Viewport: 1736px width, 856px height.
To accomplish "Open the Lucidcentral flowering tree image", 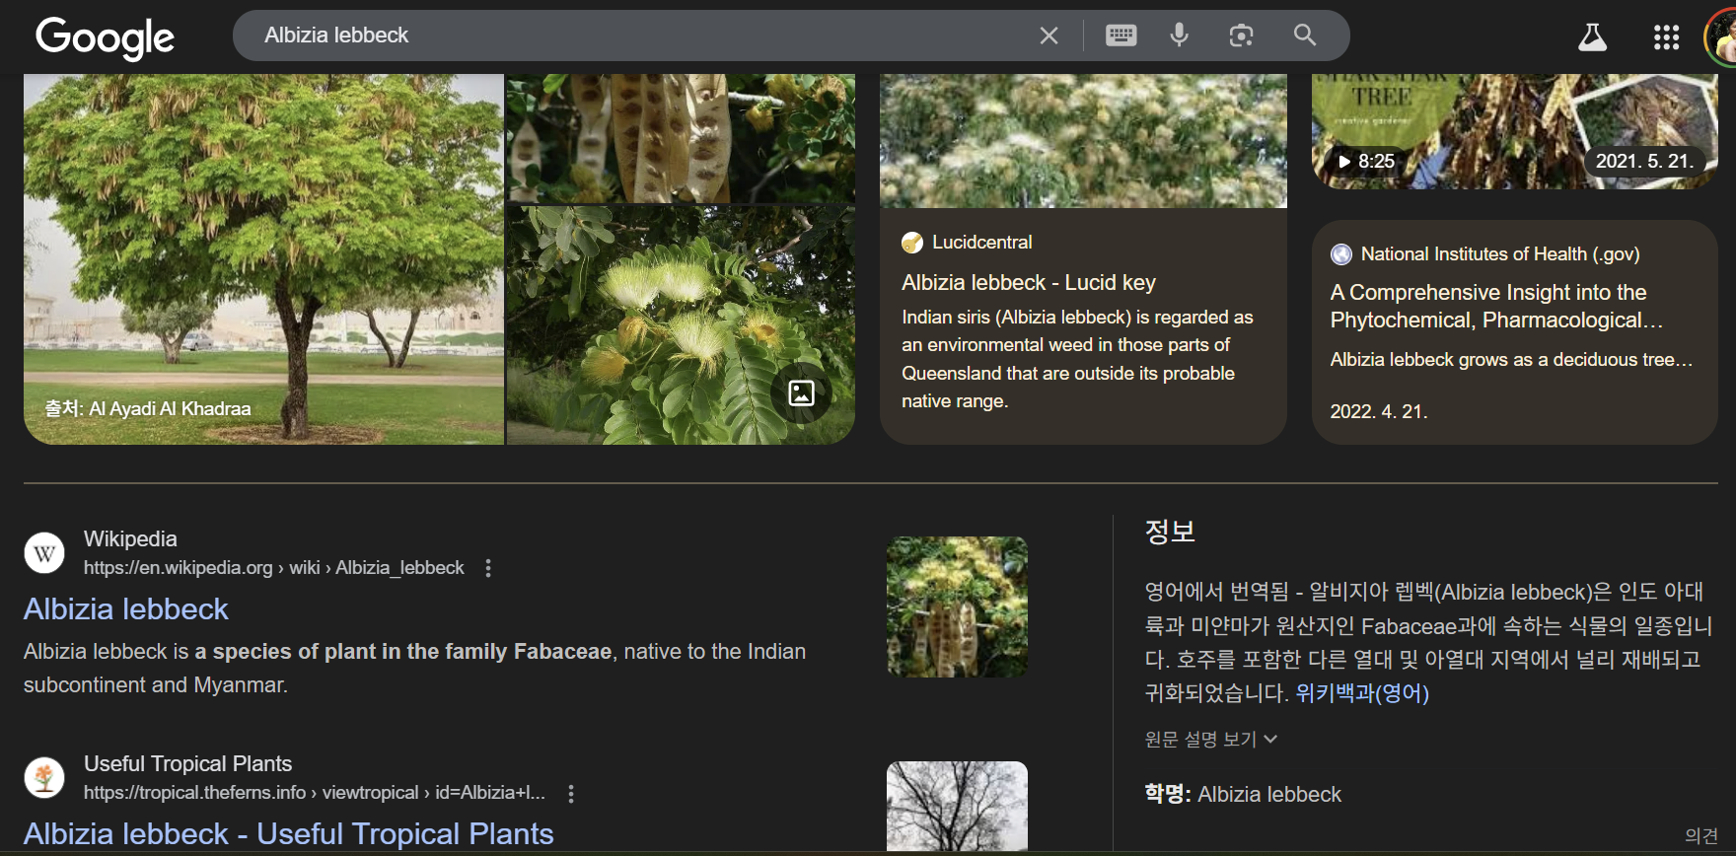I will [1083, 141].
